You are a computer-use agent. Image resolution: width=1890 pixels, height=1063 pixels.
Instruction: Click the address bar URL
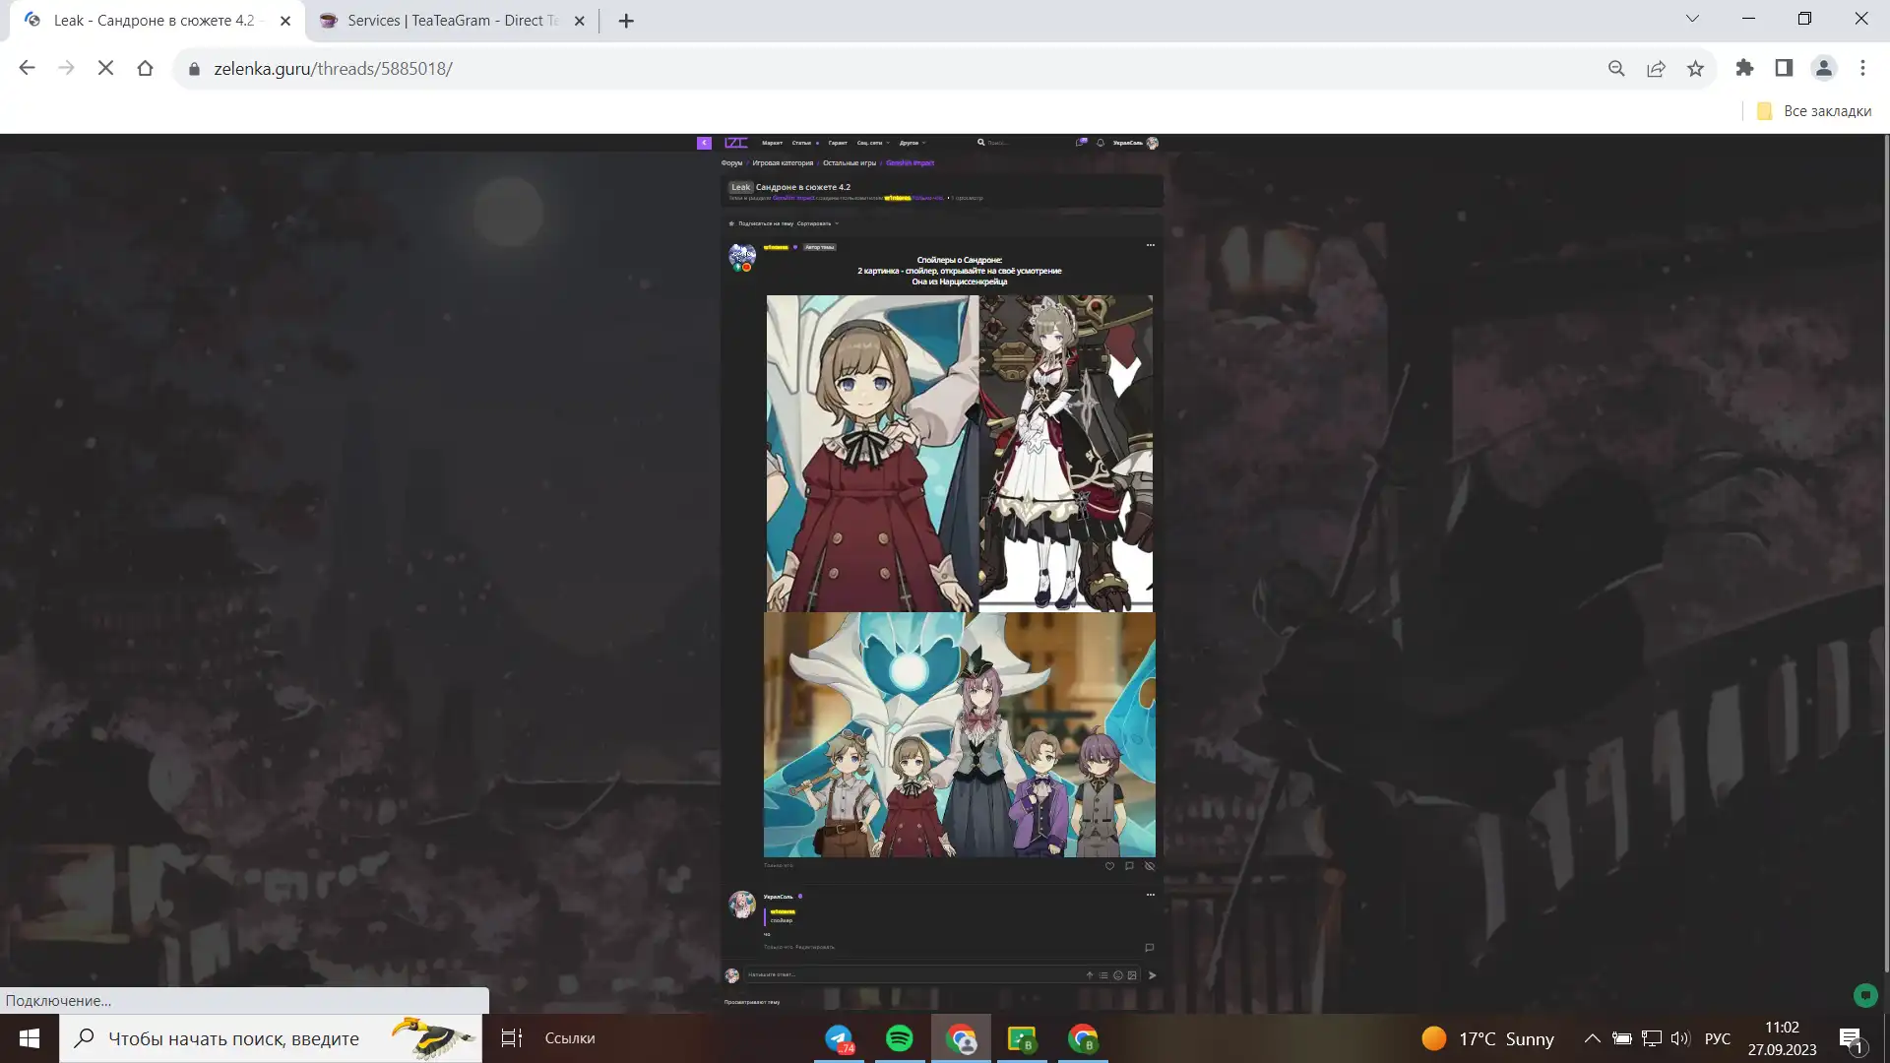point(333,69)
